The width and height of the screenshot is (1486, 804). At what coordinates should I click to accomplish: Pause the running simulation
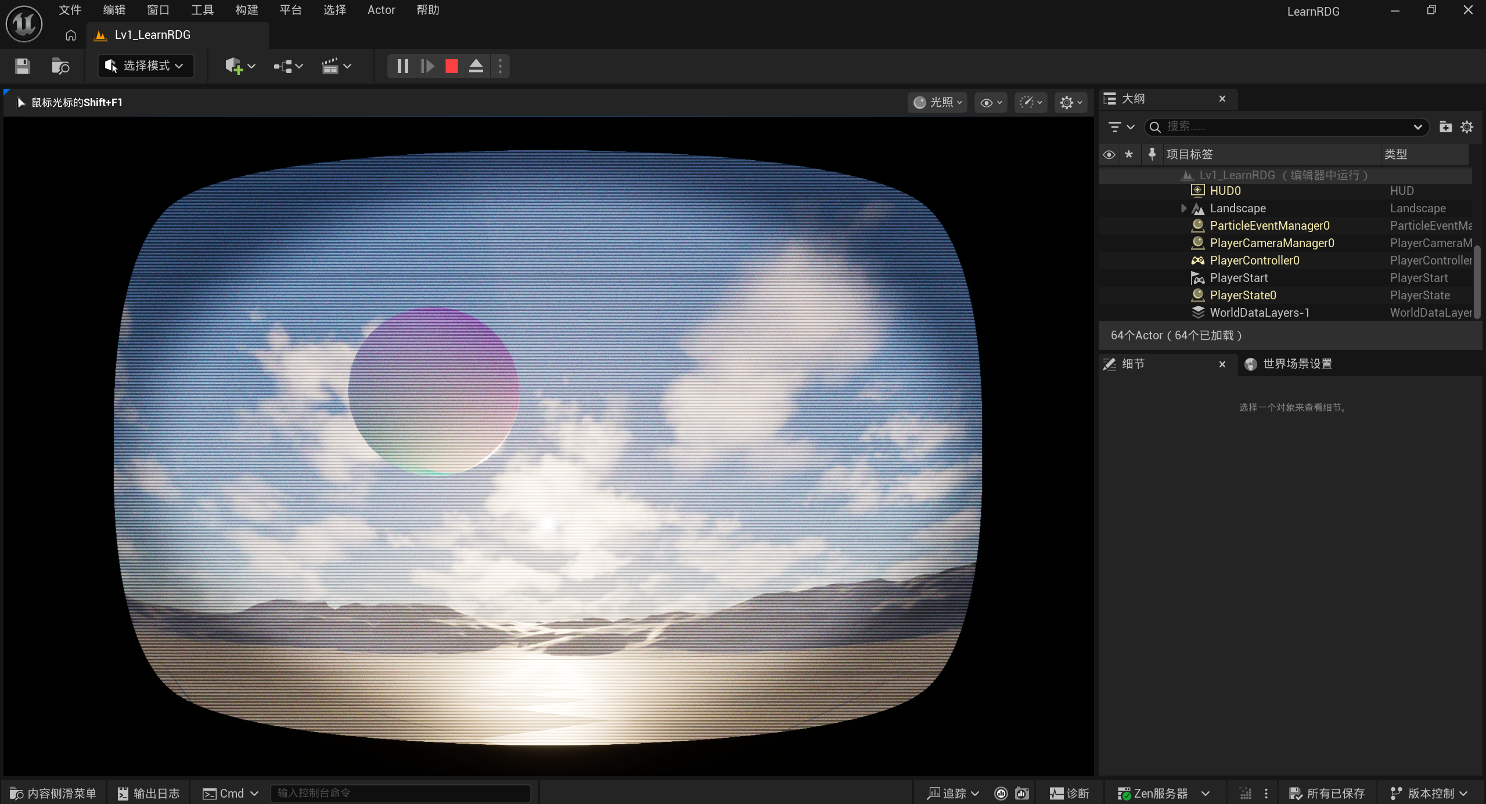[x=402, y=66]
